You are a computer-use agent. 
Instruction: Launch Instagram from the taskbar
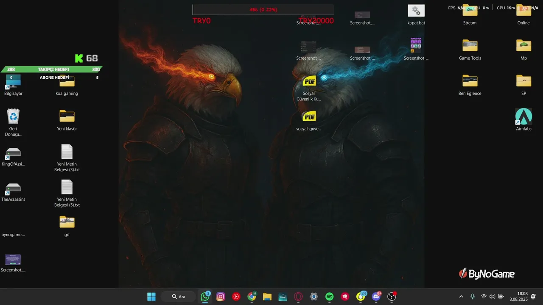point(221,297)
